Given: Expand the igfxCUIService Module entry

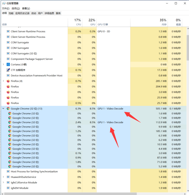Looking at the screenshot, I should click(x=3, y=182).
